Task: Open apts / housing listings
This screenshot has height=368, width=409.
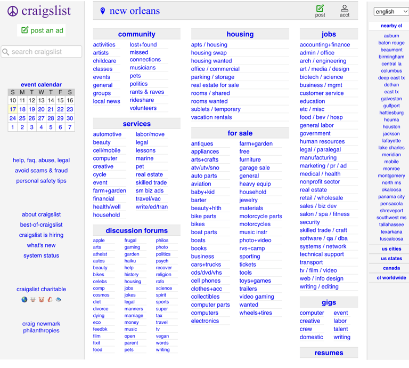Action: [209, 45]
